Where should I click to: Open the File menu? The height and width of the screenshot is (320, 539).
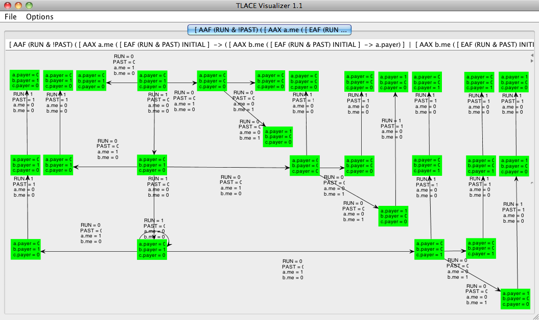[x=11, y=17]
